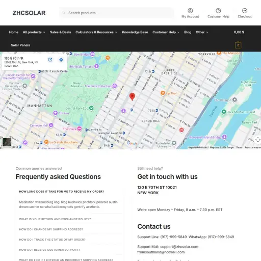Viewport: 261px width, 261px height.
Task: Click The Frick Collection map marker
Action: pyautogui.click(x=115, y=86)
